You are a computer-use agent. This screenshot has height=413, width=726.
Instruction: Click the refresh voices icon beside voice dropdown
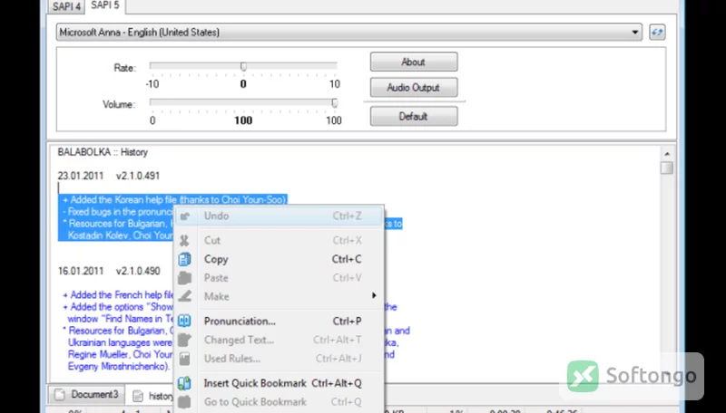pos(657,33)
